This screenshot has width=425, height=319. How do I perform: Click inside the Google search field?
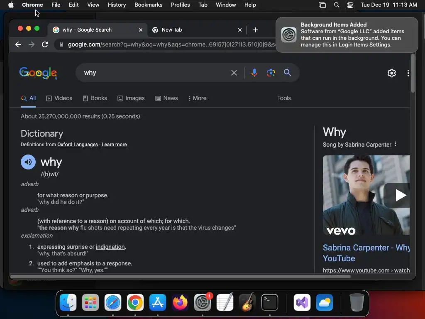154,73
